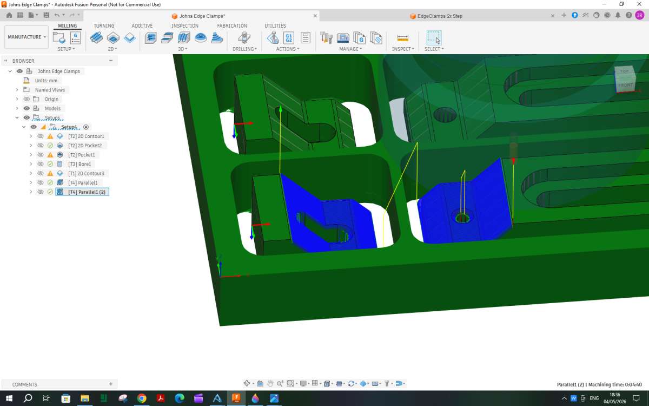
Task: Switch to EdgeClamps 2x Step document tab
Action: click(x=439, y=16)
